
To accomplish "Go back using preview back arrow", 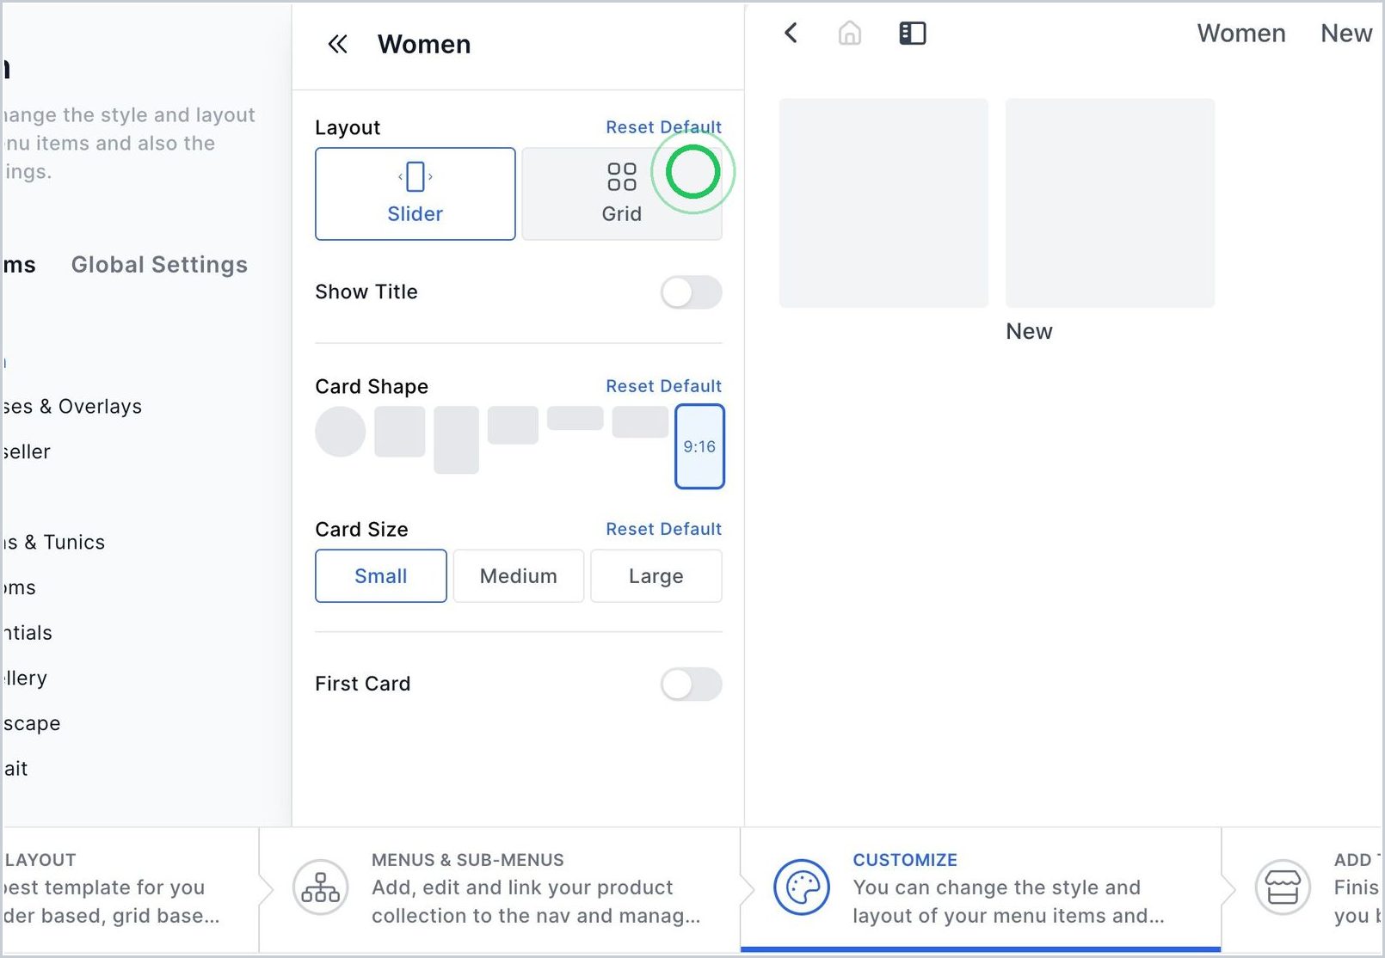I will click(791, 33).
